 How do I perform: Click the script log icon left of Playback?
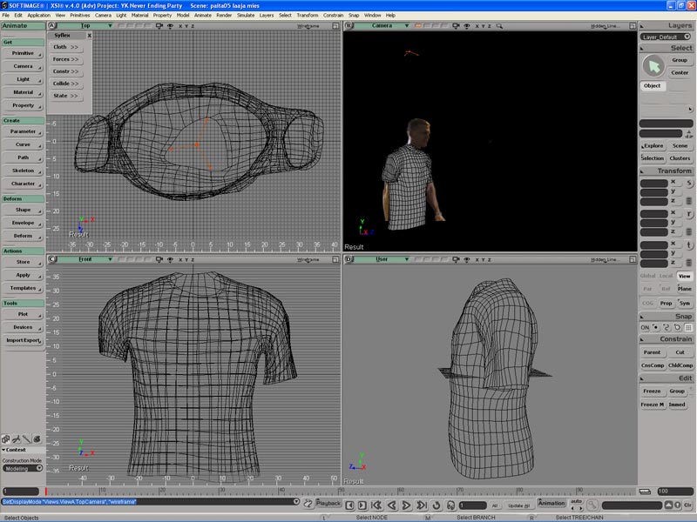(x=308, y=504)
